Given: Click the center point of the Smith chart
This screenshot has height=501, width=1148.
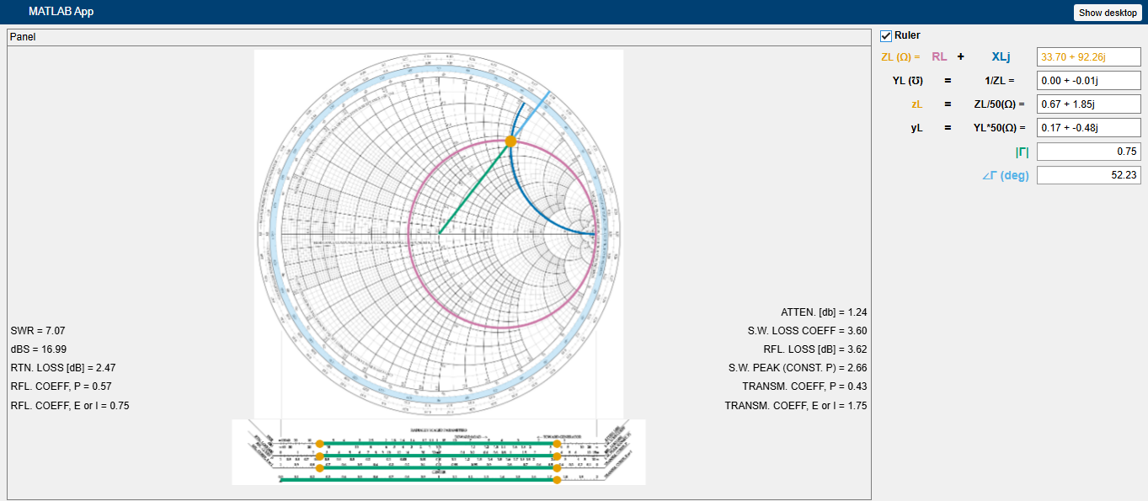Looking at the screenshot, I should 439,234.
